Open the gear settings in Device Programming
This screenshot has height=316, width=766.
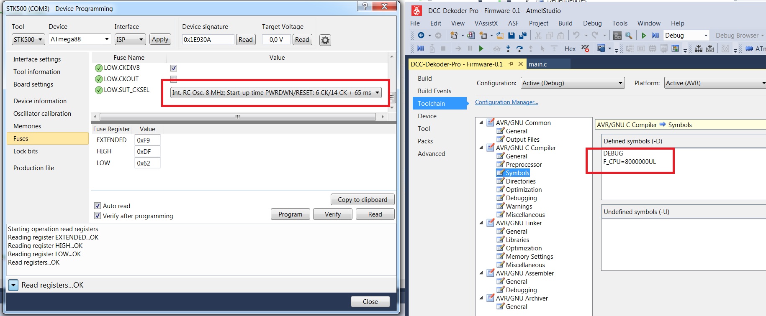pyautogui.click(x=325, y=40)
